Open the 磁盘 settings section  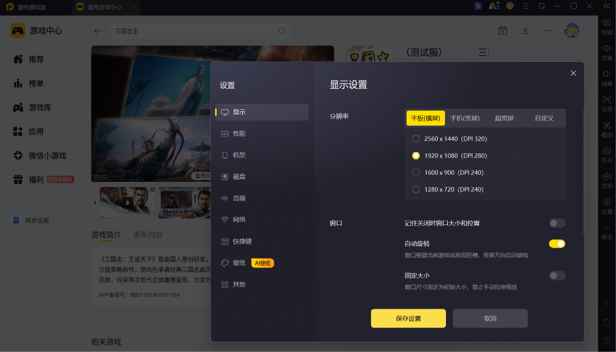point(262,177)
